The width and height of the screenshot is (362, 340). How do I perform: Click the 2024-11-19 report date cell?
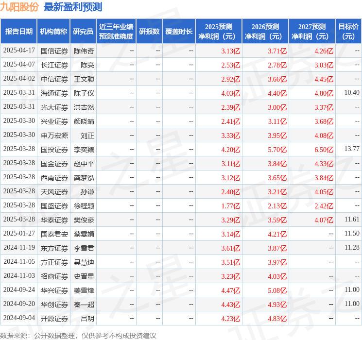click(19, 248)
